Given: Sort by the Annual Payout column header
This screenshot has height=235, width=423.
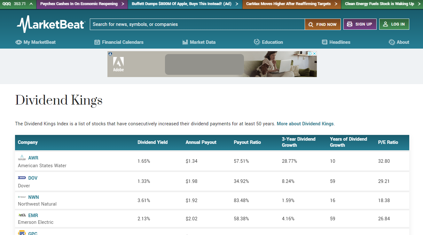Looking at the screenshot, I should (201, 142).
